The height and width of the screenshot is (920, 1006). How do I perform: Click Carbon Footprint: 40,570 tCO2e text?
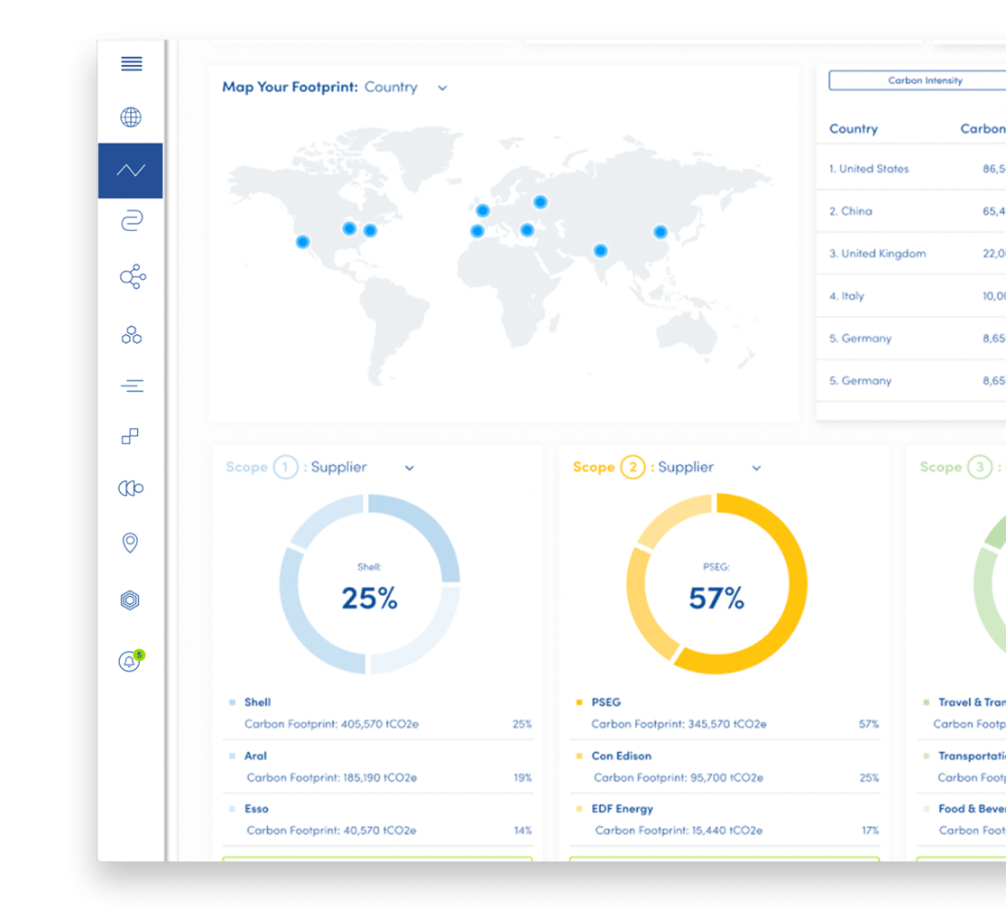tap(331, 830)
